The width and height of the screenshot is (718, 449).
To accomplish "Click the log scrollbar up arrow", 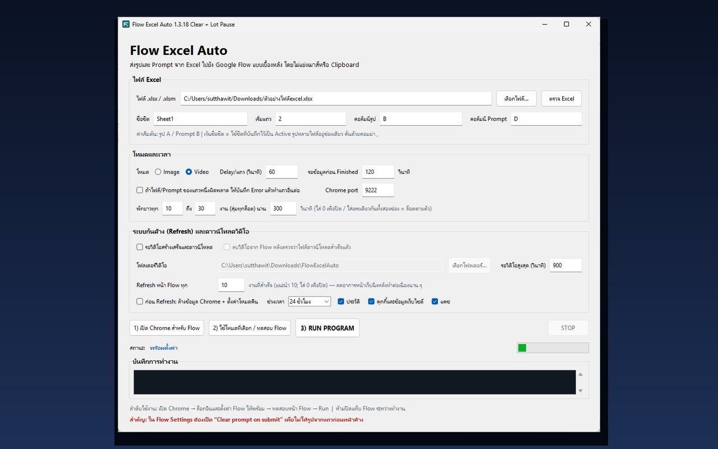I will [x=581, y=374].
